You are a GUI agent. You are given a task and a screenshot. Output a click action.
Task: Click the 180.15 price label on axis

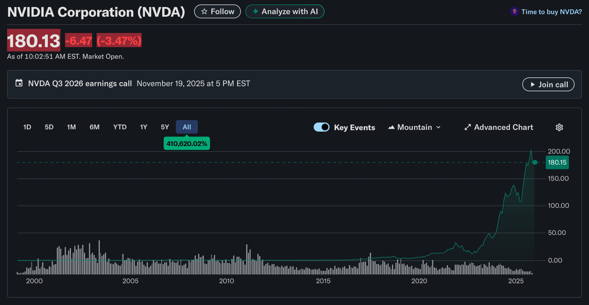pyautogui.click(x=557, y=163)
